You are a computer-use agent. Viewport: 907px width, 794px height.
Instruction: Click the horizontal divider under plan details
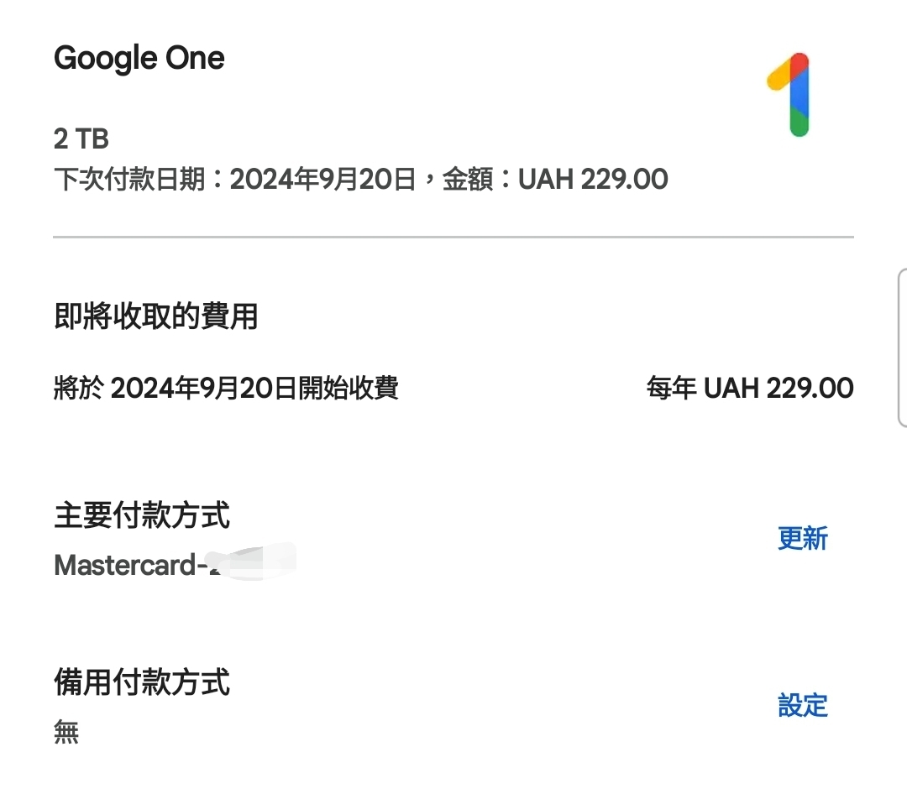tap(453, 238)
